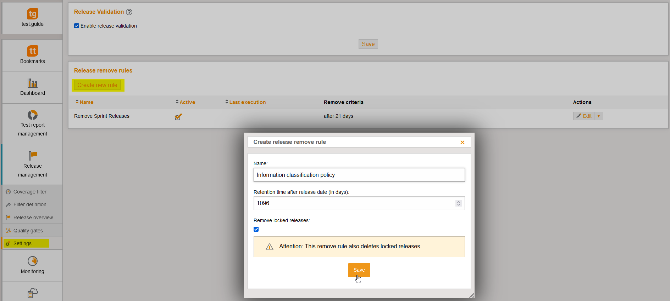Open the Bookmarks tt icon
The image size is (670, 301).
pos(33,51)
